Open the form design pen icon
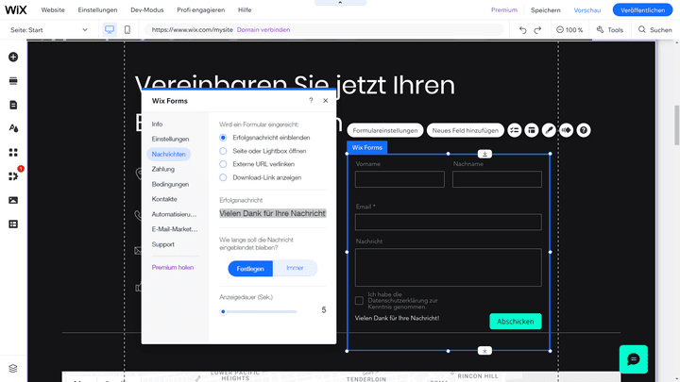 click(549, 130)
